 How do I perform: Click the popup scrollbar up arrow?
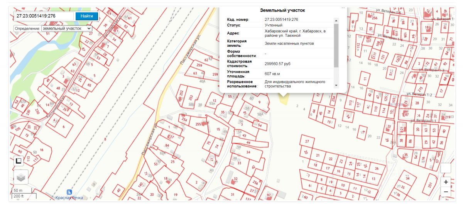336,20
